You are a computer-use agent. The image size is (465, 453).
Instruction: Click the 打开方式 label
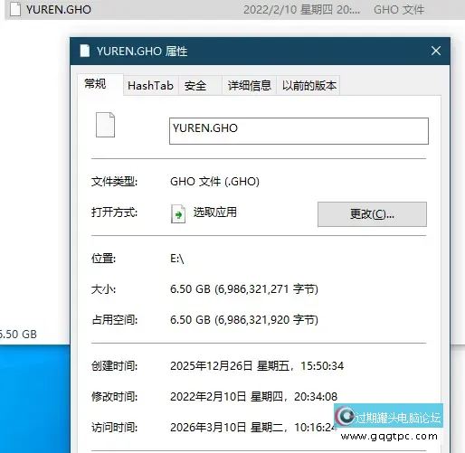114,212
